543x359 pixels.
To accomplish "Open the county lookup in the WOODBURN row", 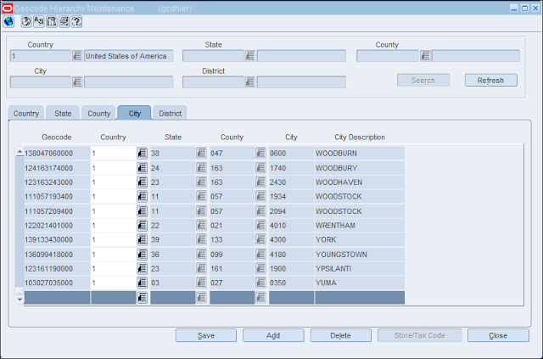I will coord(260,153).
